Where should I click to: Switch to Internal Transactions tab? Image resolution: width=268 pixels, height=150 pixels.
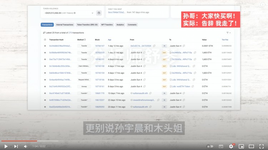point(65,25)
